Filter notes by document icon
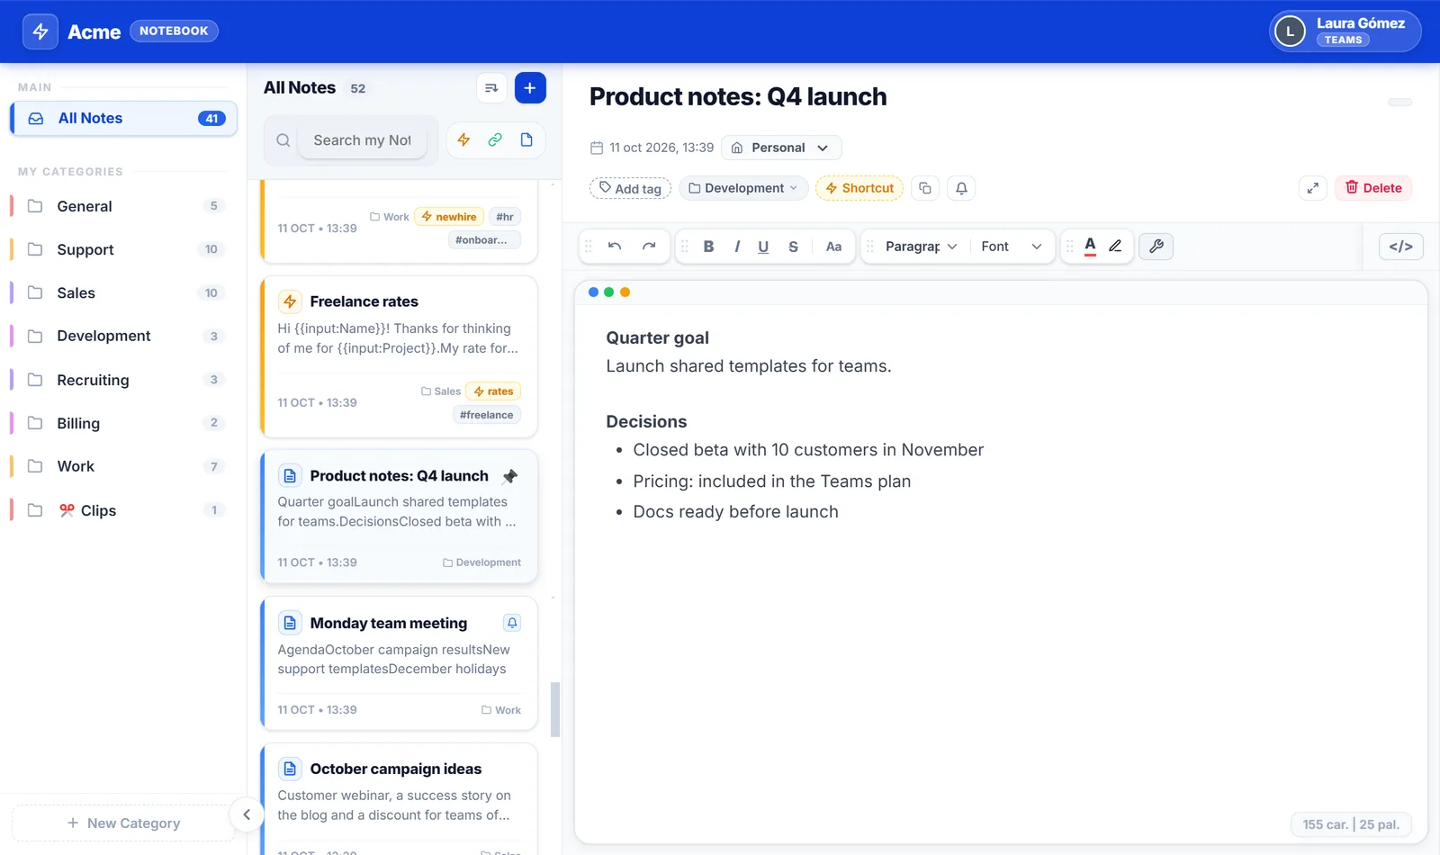1440x855 pixels. tap(526, 139)
